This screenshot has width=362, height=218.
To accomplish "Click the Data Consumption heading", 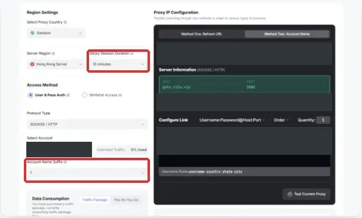I will pyautogui.click(x=51, y=199).
